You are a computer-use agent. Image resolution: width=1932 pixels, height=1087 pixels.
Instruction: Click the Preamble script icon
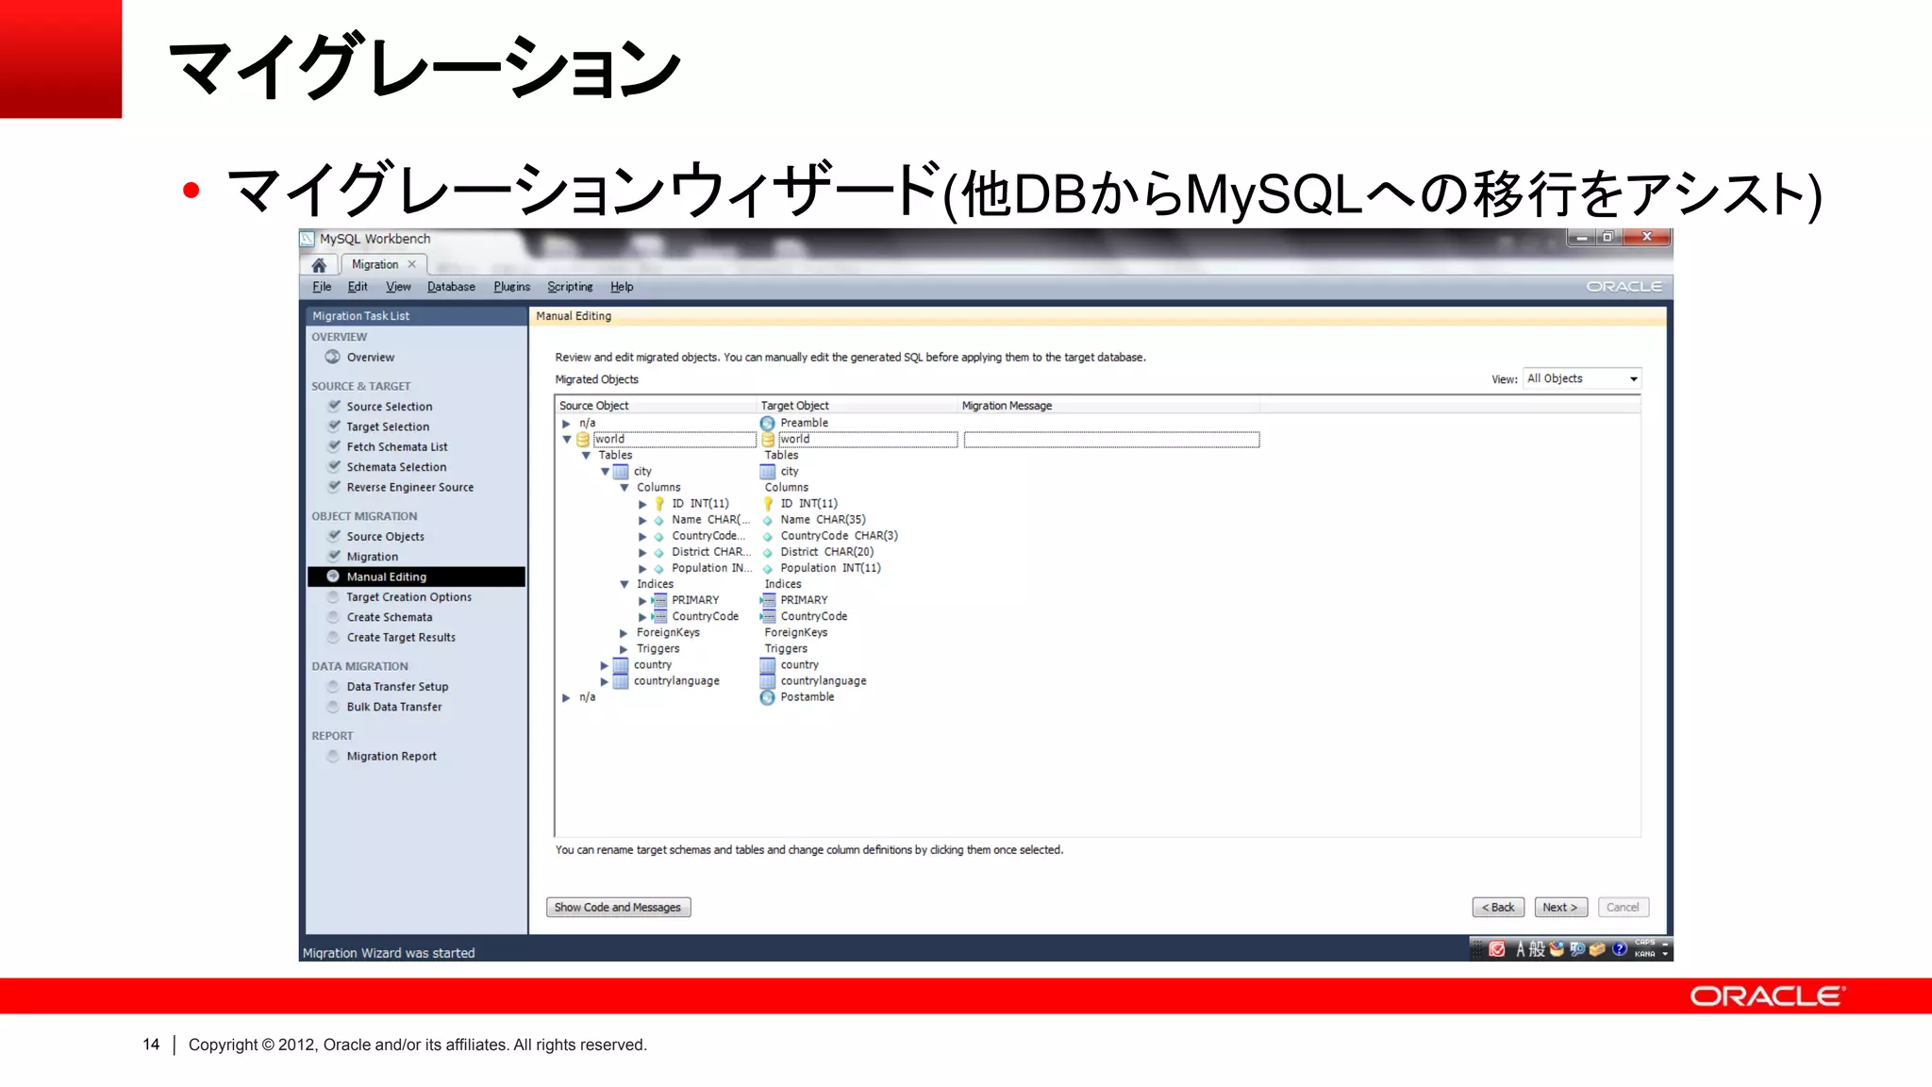point(768,424)
